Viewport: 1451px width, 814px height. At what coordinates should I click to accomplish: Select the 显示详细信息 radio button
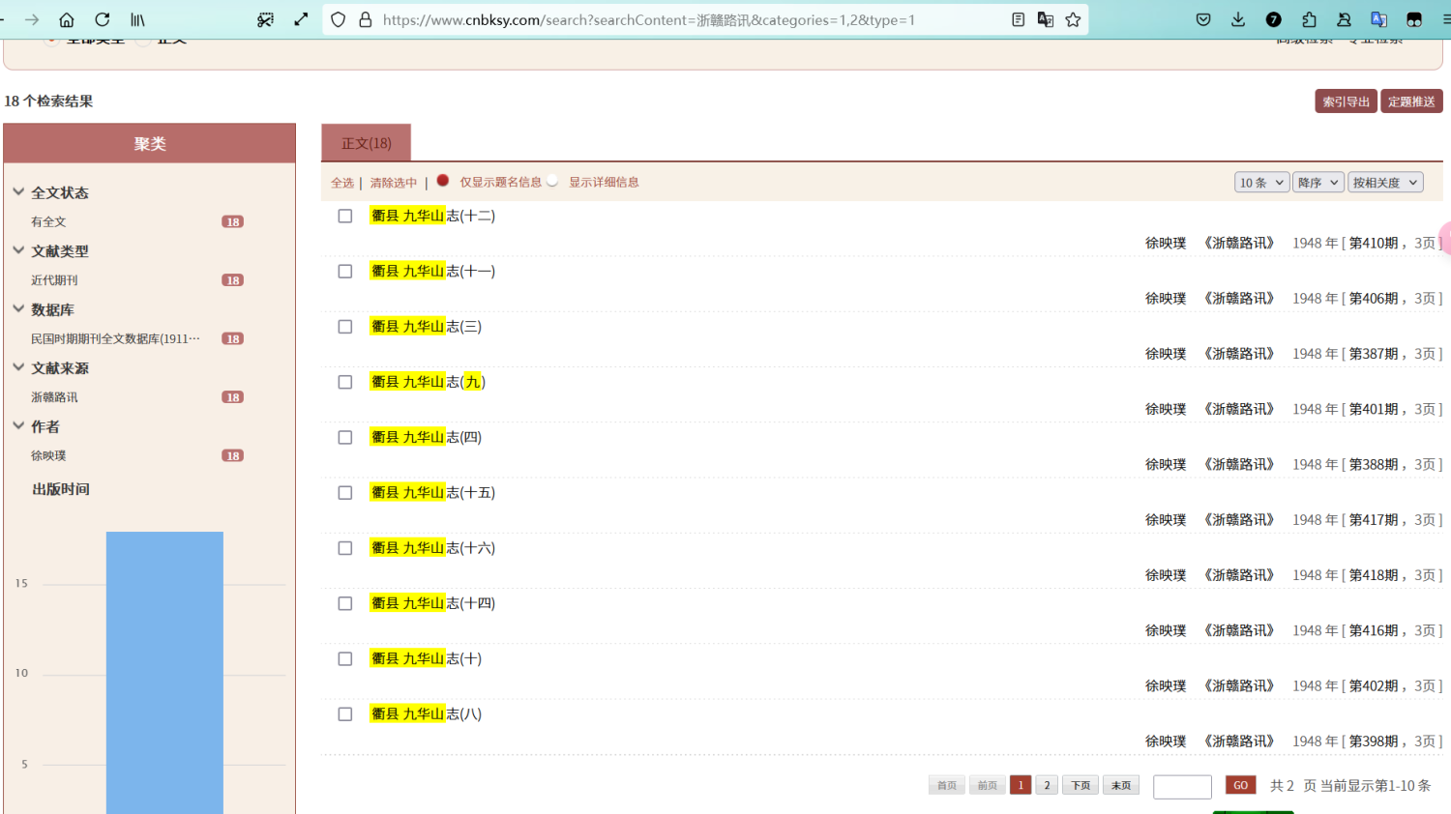(x=552, y=181)
